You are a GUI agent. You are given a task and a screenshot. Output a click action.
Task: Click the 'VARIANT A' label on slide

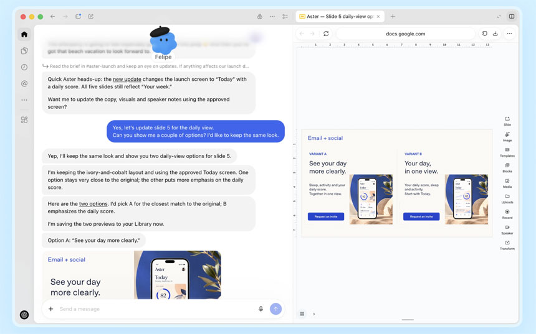pos(318,154)
